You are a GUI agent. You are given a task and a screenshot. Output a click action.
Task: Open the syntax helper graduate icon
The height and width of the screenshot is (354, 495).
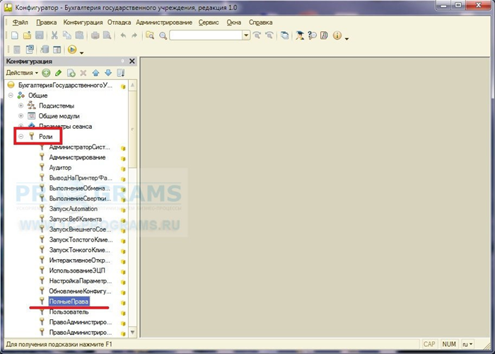tap(300, 35)
